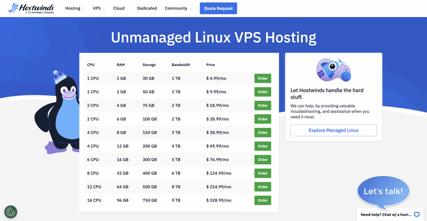Image resolution: width=427 pixels, height=221 pixels.
Task: Click the CPU column header
Action: tap(90, 65)
